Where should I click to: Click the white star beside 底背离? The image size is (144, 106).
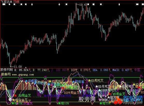[109, 97]
